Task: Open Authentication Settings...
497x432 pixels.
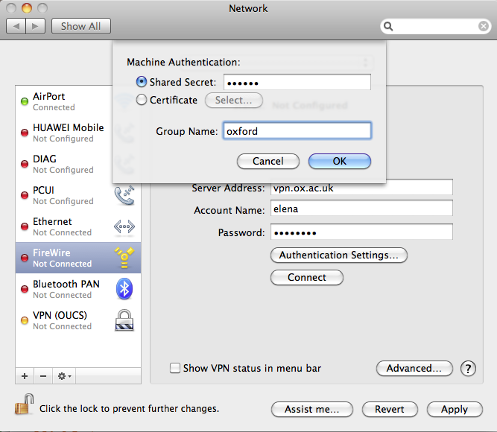Action: (x=339, y=255)
